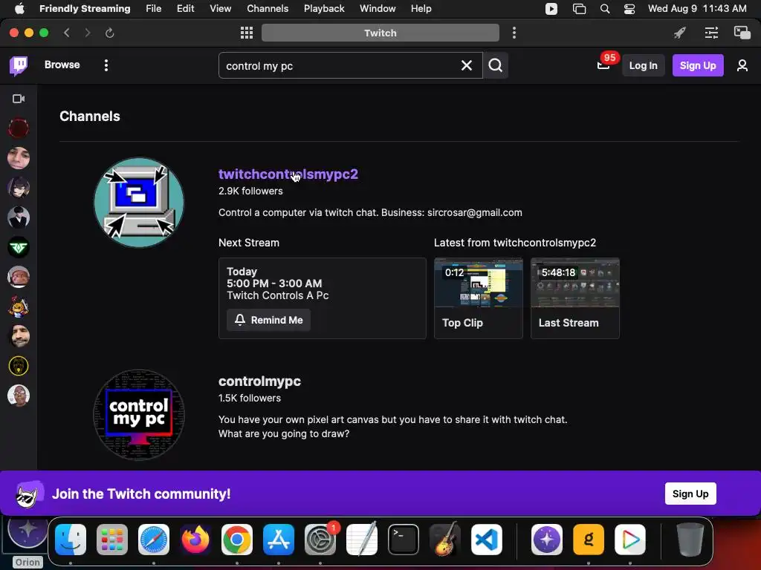The image size is (761, 570).
Task: Launch Firefox from the Dock
Action: pyautogui.click(x=195, y=540)
